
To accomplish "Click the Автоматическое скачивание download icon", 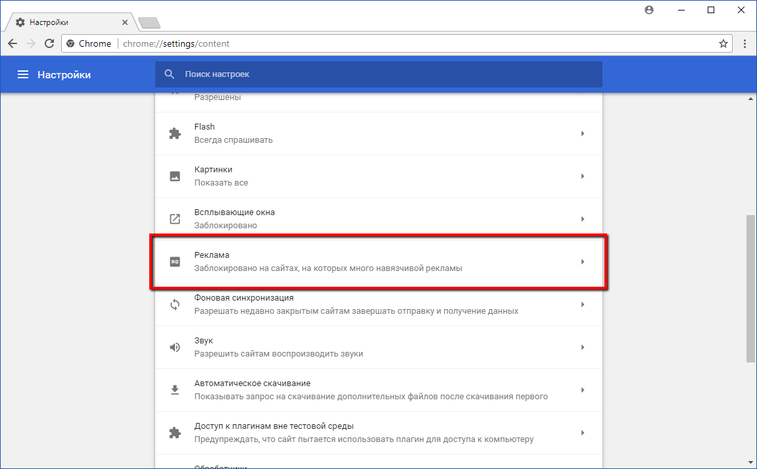I will point(175,390).
